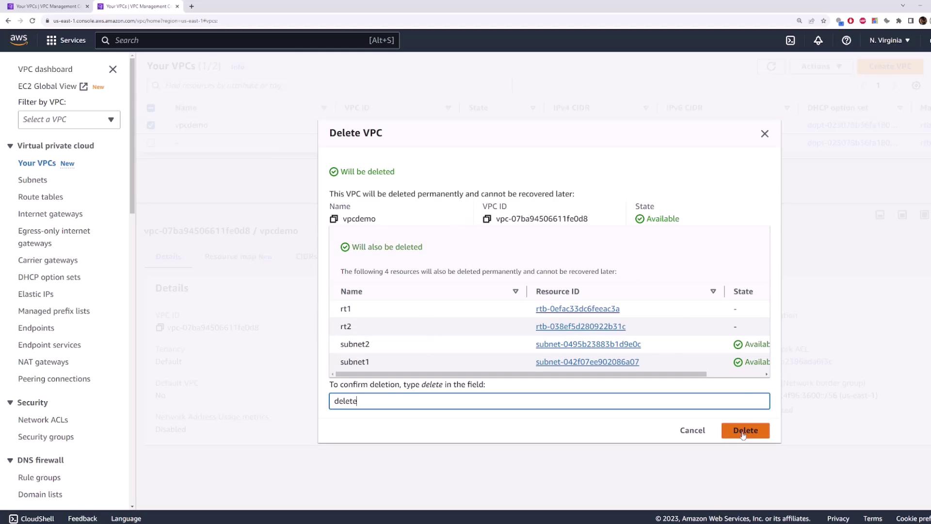Click the AWS logo home icon

pos(19,40)
